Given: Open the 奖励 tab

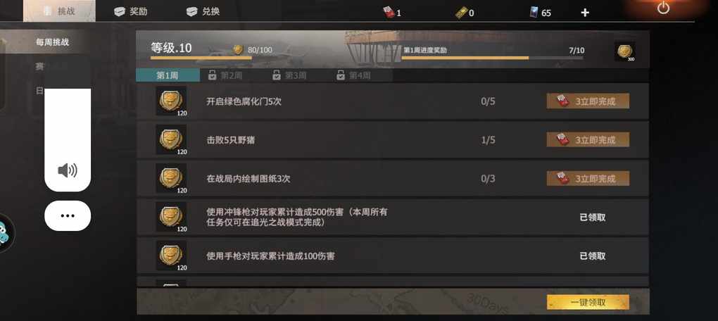Looking at the screenshot, I should (x=131, y=11).
